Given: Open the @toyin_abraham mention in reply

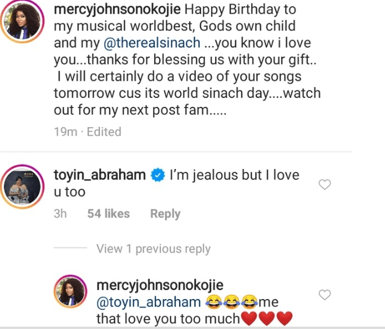Looking at the screenshot, I should tap(149, 303).
